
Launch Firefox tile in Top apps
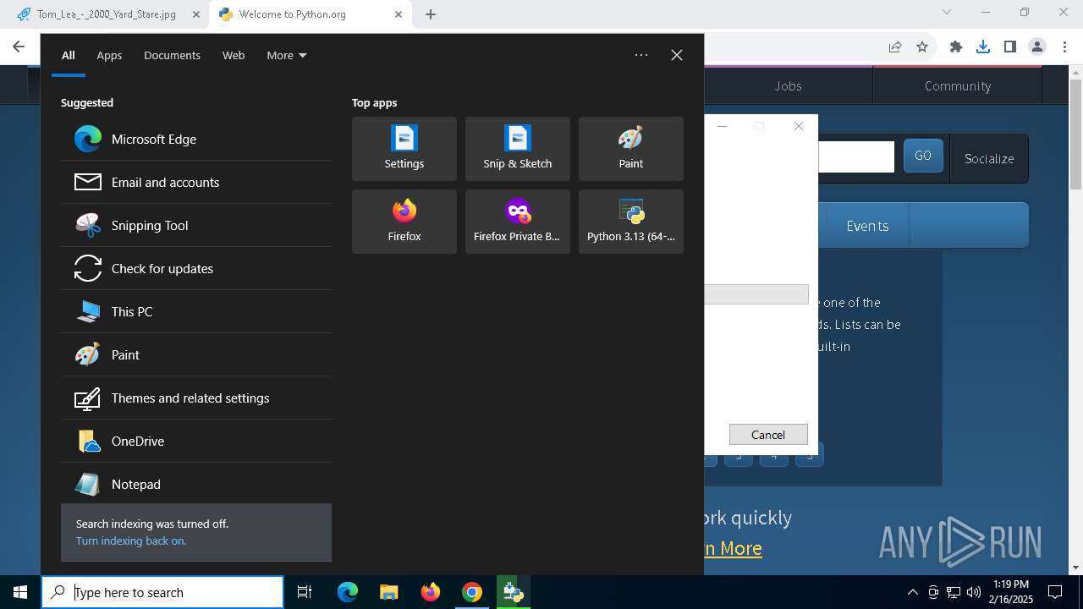coord(404,222)
